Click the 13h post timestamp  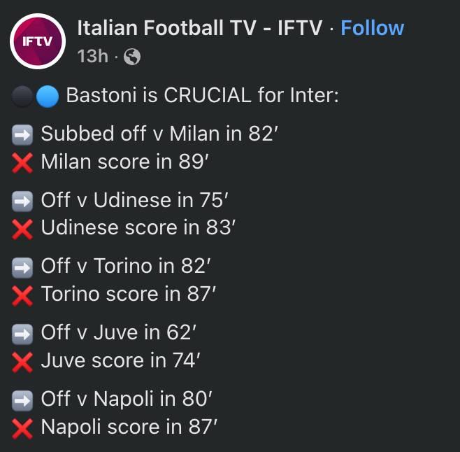[x=93, y=56]
